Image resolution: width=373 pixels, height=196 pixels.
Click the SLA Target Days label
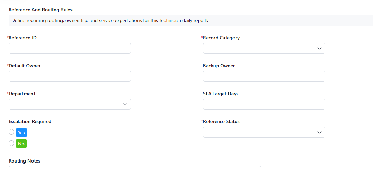[x=220, y=94]
